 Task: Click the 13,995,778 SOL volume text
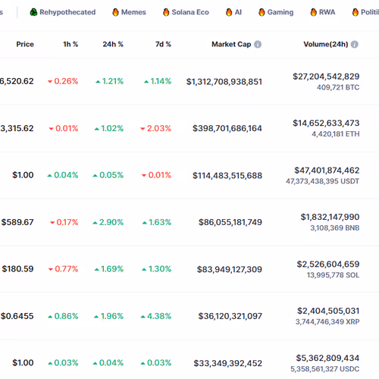click(333, 275)
